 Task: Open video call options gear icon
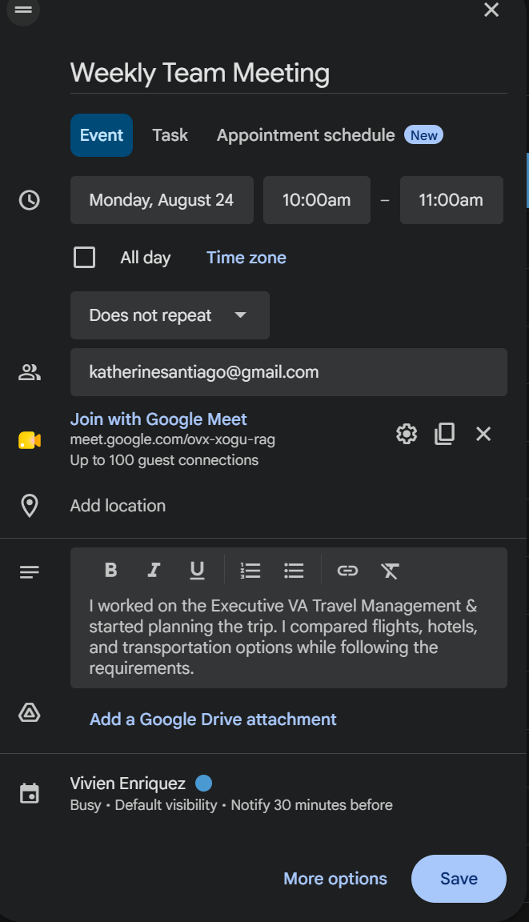click(407, 434)
